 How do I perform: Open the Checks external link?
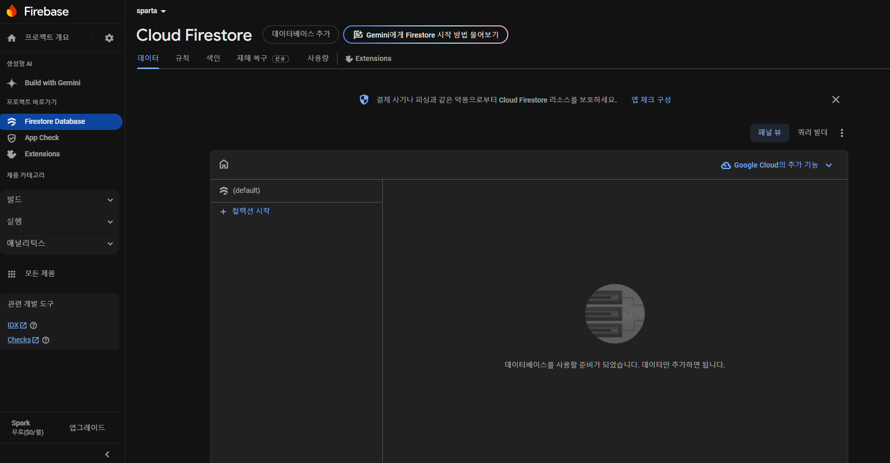[23, 340]
